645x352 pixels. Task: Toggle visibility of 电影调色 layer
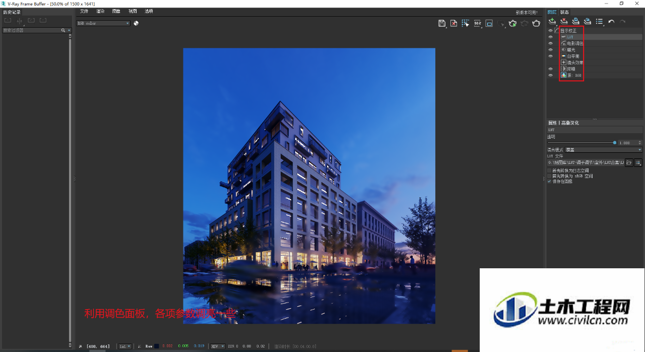click(x=550, y=43)
